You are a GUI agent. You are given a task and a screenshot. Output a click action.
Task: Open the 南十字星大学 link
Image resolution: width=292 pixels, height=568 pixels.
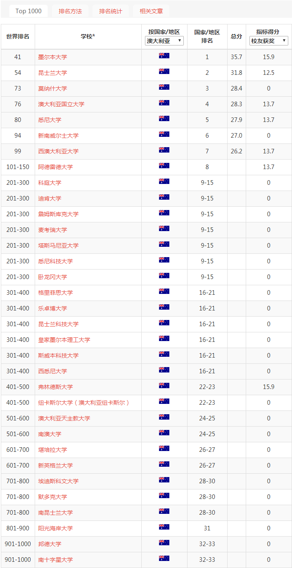coord(55,560)
